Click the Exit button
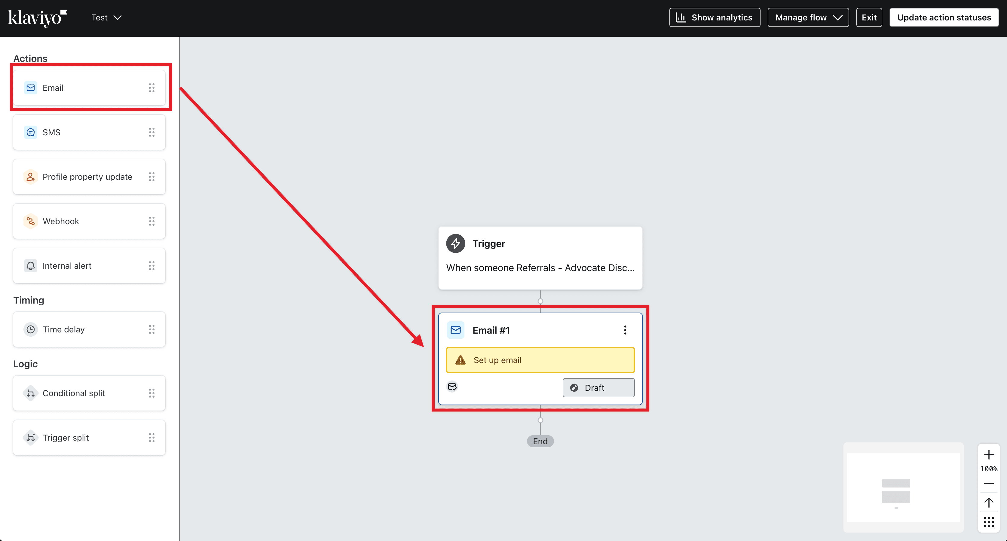 869,18
